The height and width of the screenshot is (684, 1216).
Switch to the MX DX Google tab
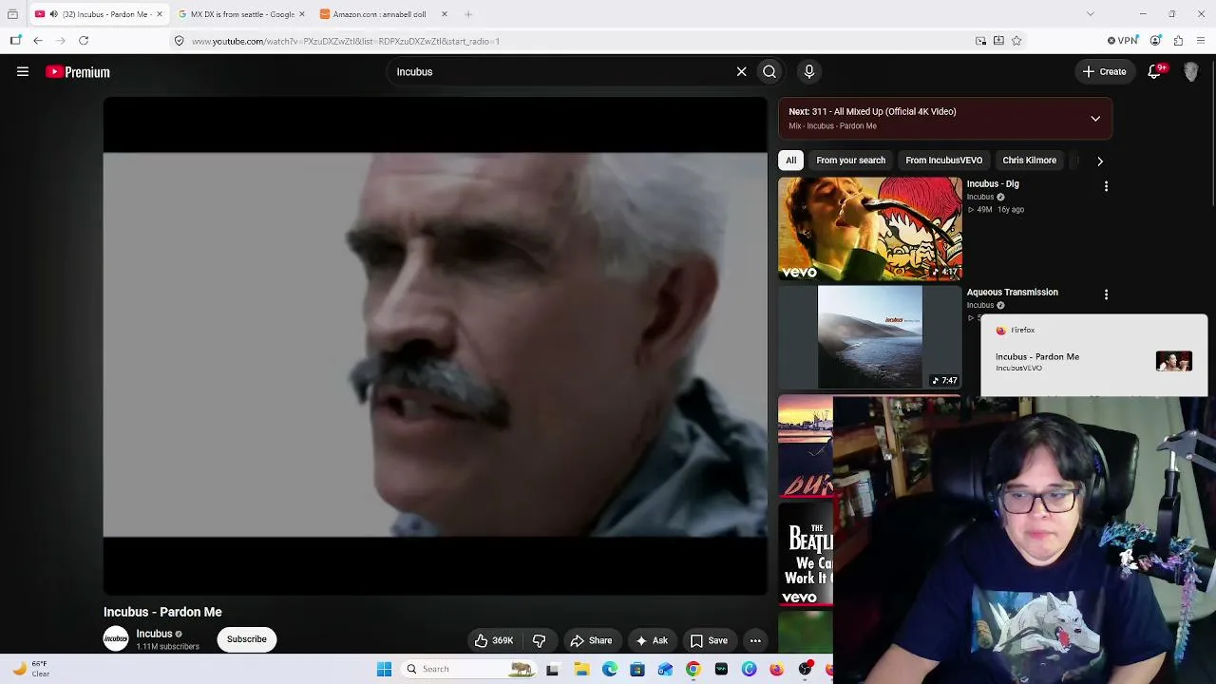click(x=241, y=14)
